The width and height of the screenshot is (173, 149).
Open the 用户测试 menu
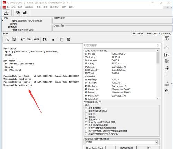pos(54,7)
